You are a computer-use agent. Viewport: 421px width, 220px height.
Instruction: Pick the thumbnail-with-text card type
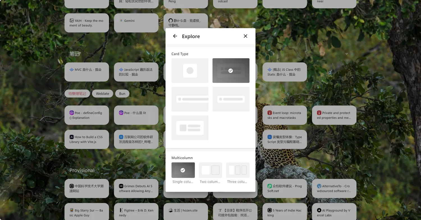190,128
